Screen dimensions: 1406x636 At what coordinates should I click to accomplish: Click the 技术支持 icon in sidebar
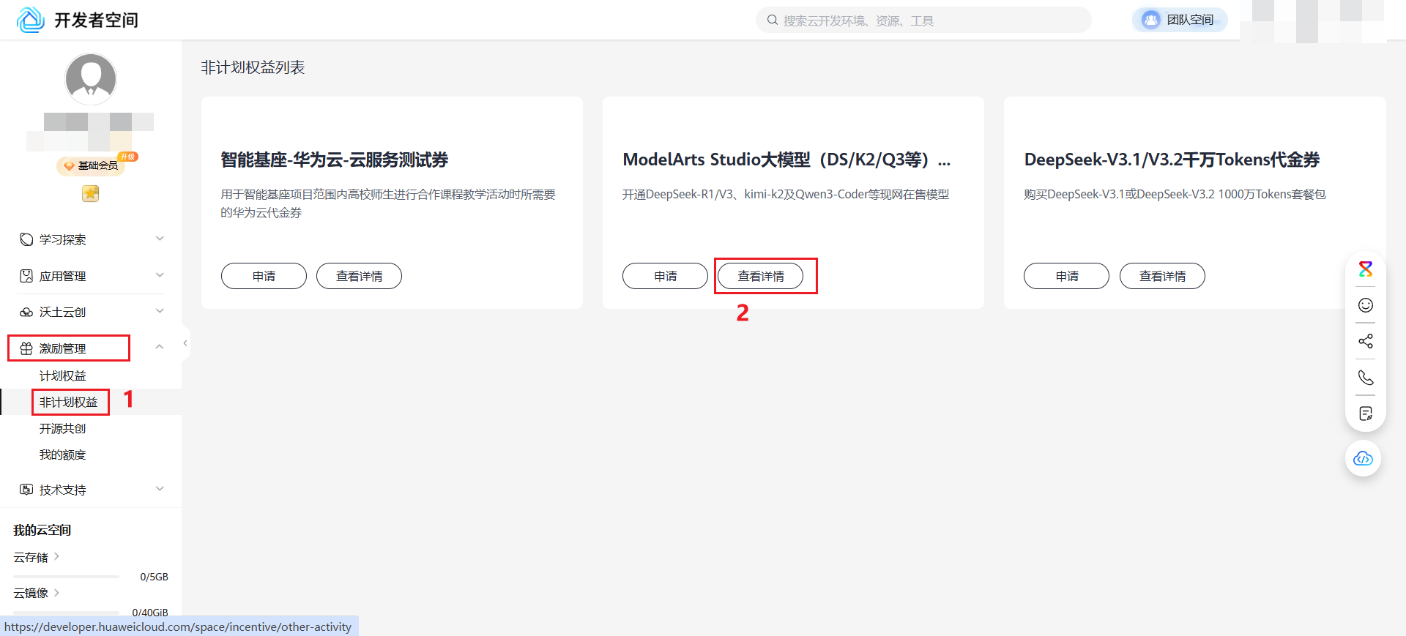point(26,490)
